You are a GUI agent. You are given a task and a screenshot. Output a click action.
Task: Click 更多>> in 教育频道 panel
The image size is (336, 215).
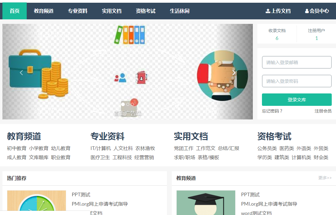coord(325,178)
